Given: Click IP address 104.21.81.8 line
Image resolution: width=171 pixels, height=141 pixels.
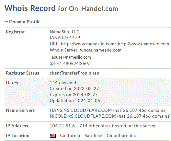Looking at the screenshot, I should tap(103, 126).
